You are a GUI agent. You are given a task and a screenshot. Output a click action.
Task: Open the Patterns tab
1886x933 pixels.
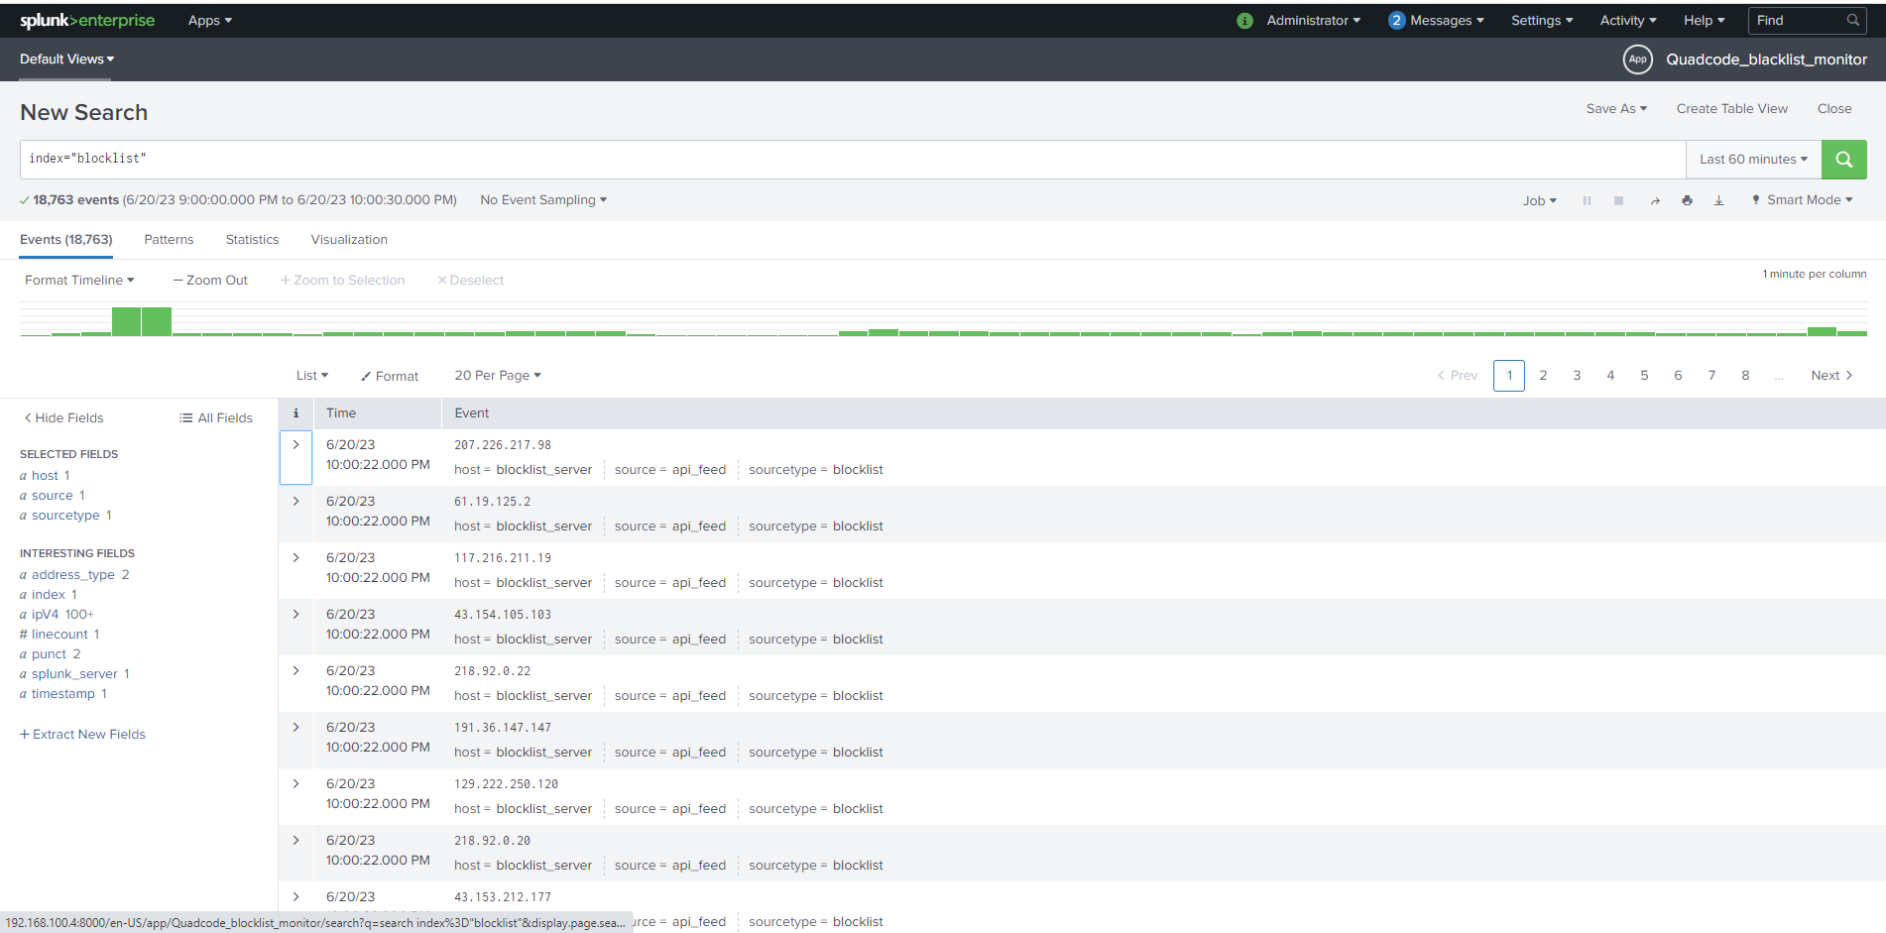coord(169,239)
